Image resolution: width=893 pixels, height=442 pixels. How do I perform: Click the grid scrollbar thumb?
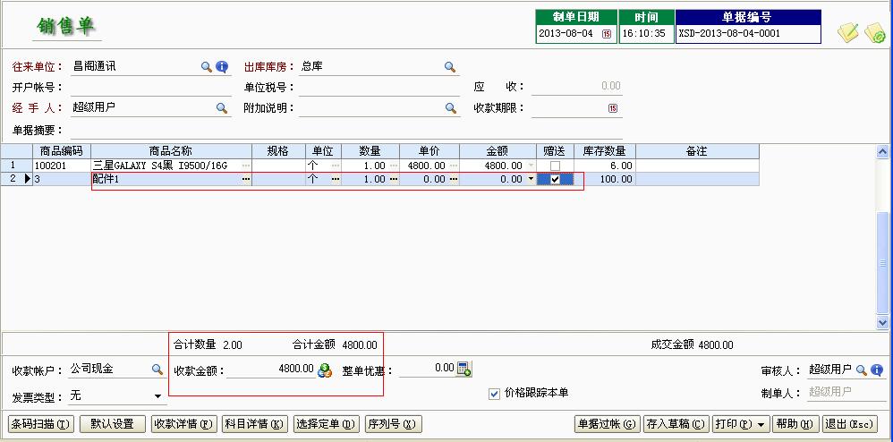tap(883, 262)
